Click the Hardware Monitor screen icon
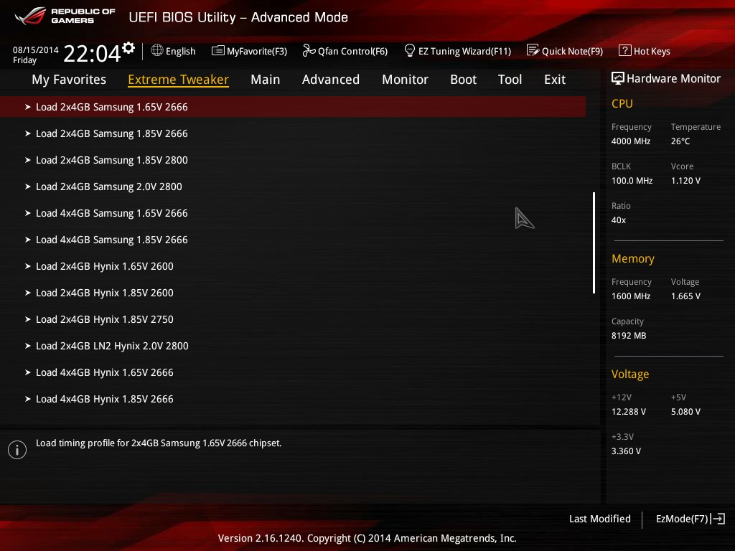Image resolution: width=735 pixels, height=551 pixels. pos(617,78)
